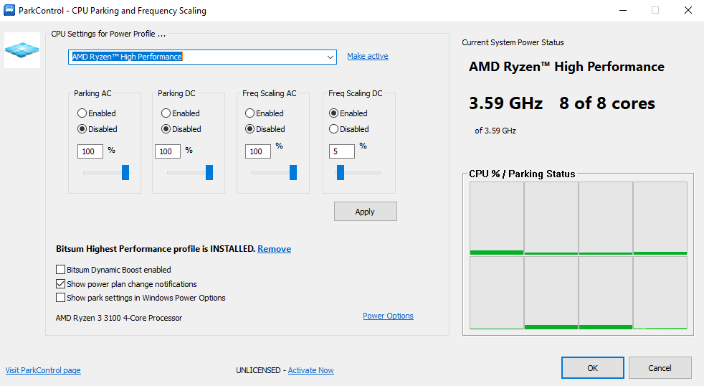Viewport: 704px width, 386px height.
Task: Select Disabled under Freq Scaling DC
Action: 333,129
